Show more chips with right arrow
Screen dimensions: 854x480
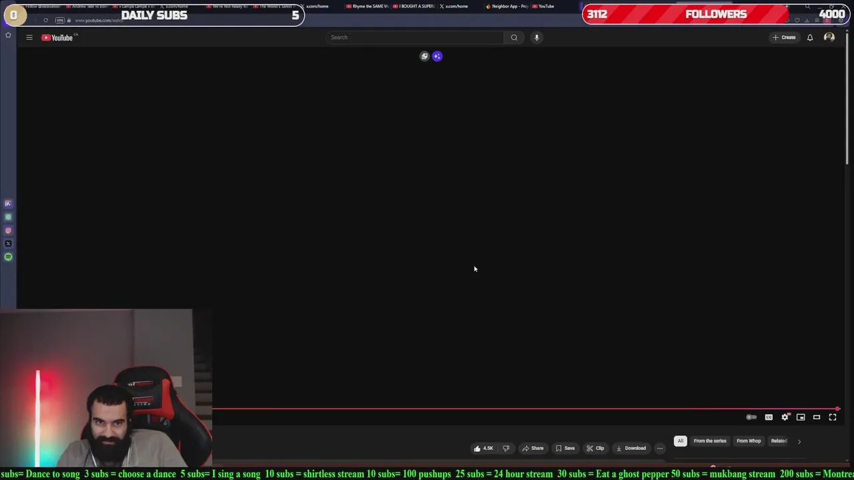coord(799,441)
